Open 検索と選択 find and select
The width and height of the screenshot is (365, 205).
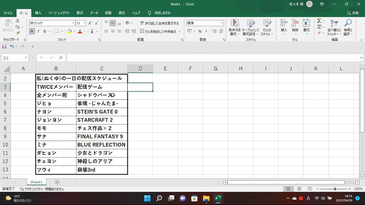click(348, 27)
